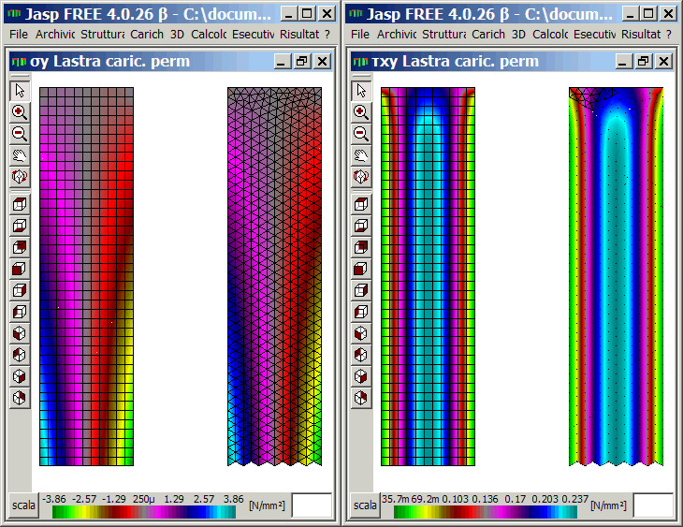Click the σy triangular-mesh stress plot

click(x=274, y=276)
